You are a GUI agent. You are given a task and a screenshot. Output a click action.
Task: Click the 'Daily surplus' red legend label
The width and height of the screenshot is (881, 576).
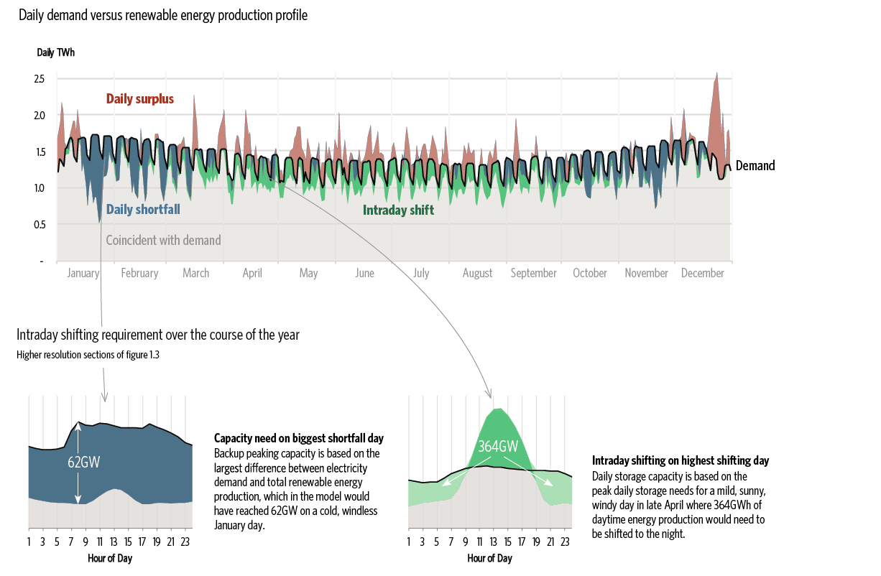point(140,99)
